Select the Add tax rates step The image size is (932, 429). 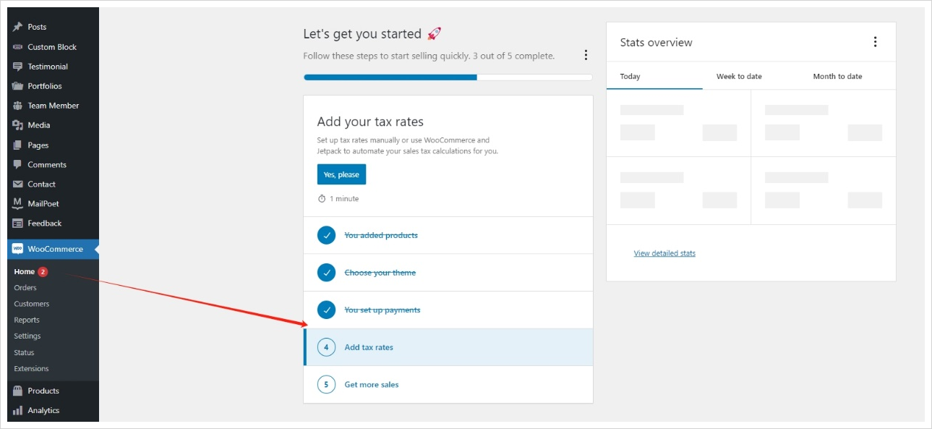[x=448, y=347]
